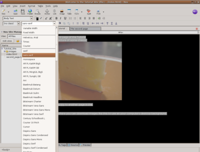
Task: Open the (no class) dropdown
Action: pyautogui.click(x=11, y=24)
